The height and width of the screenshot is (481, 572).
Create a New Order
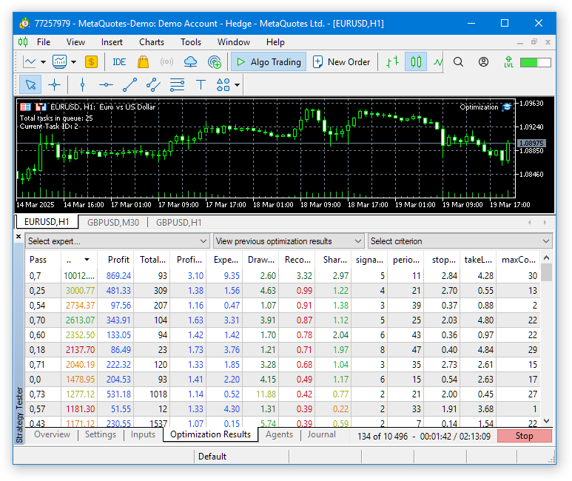pos(341,62)
